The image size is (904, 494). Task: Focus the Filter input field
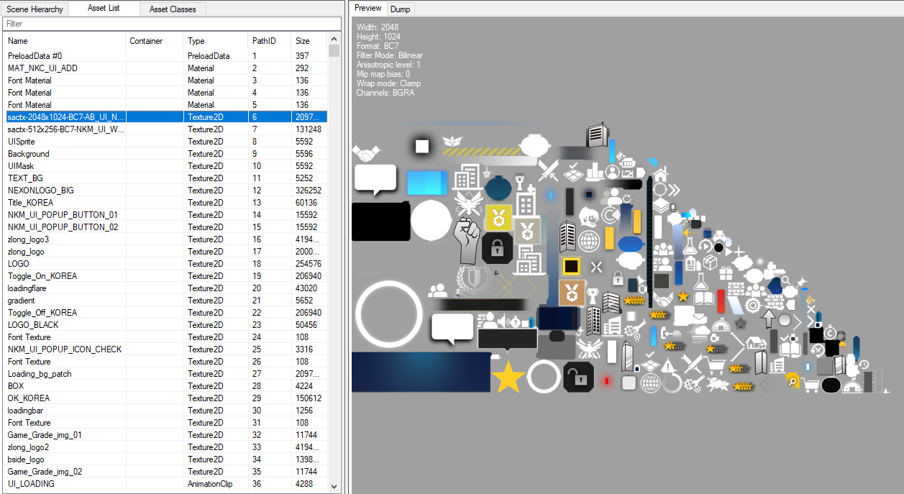pos(173,24)
